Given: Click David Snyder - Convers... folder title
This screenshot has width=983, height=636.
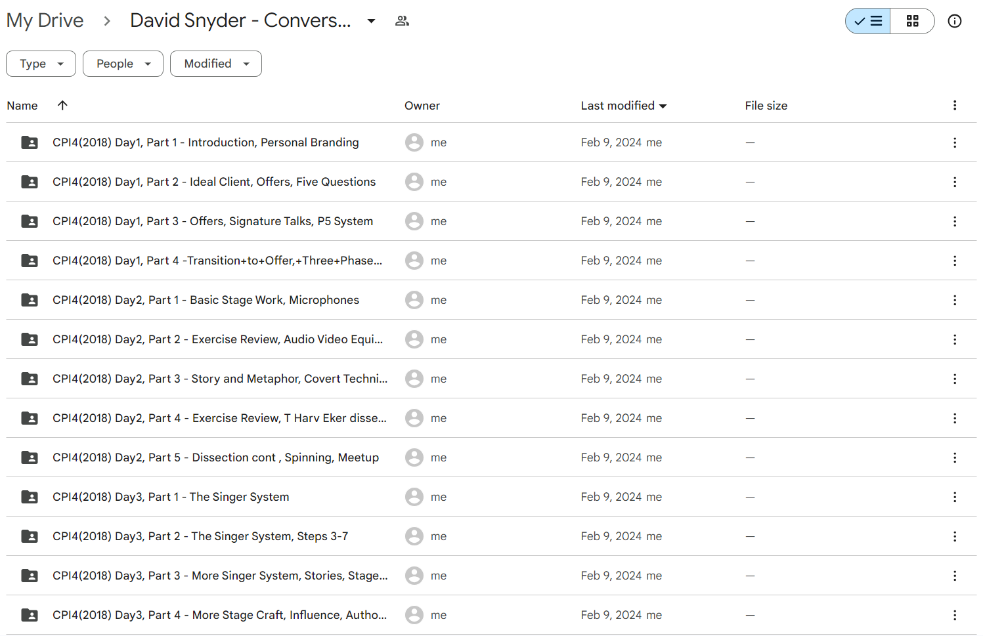Looking at the screenshot, I should [240, 20].
